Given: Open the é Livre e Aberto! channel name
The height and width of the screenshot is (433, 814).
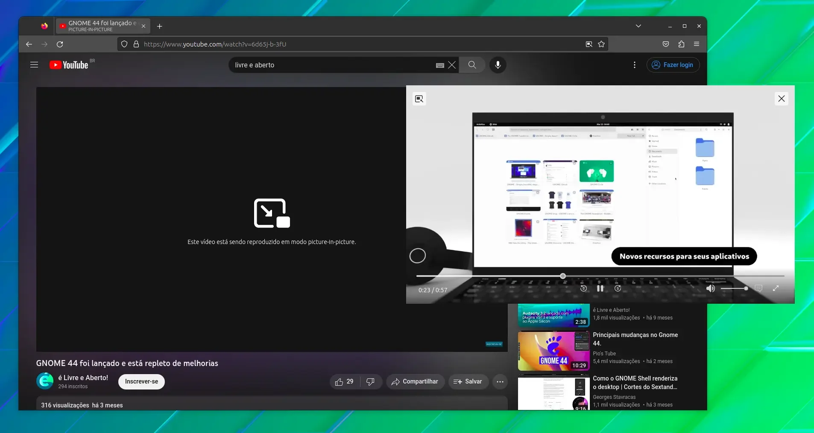Looking at the screenshot, I should coord(83,378).
